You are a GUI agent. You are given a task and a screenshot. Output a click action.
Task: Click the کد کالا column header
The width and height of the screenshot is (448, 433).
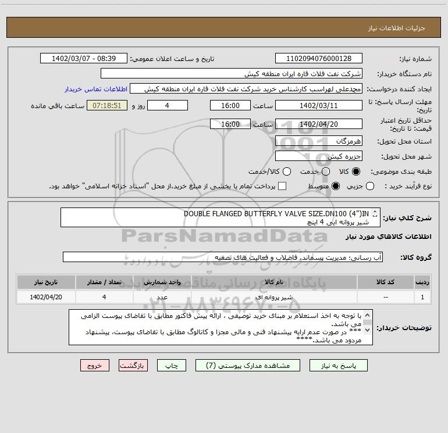[385, 282]
